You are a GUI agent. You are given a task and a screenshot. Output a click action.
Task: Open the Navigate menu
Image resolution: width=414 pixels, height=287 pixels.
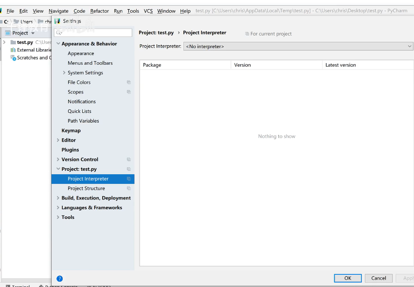coord(58,11)
